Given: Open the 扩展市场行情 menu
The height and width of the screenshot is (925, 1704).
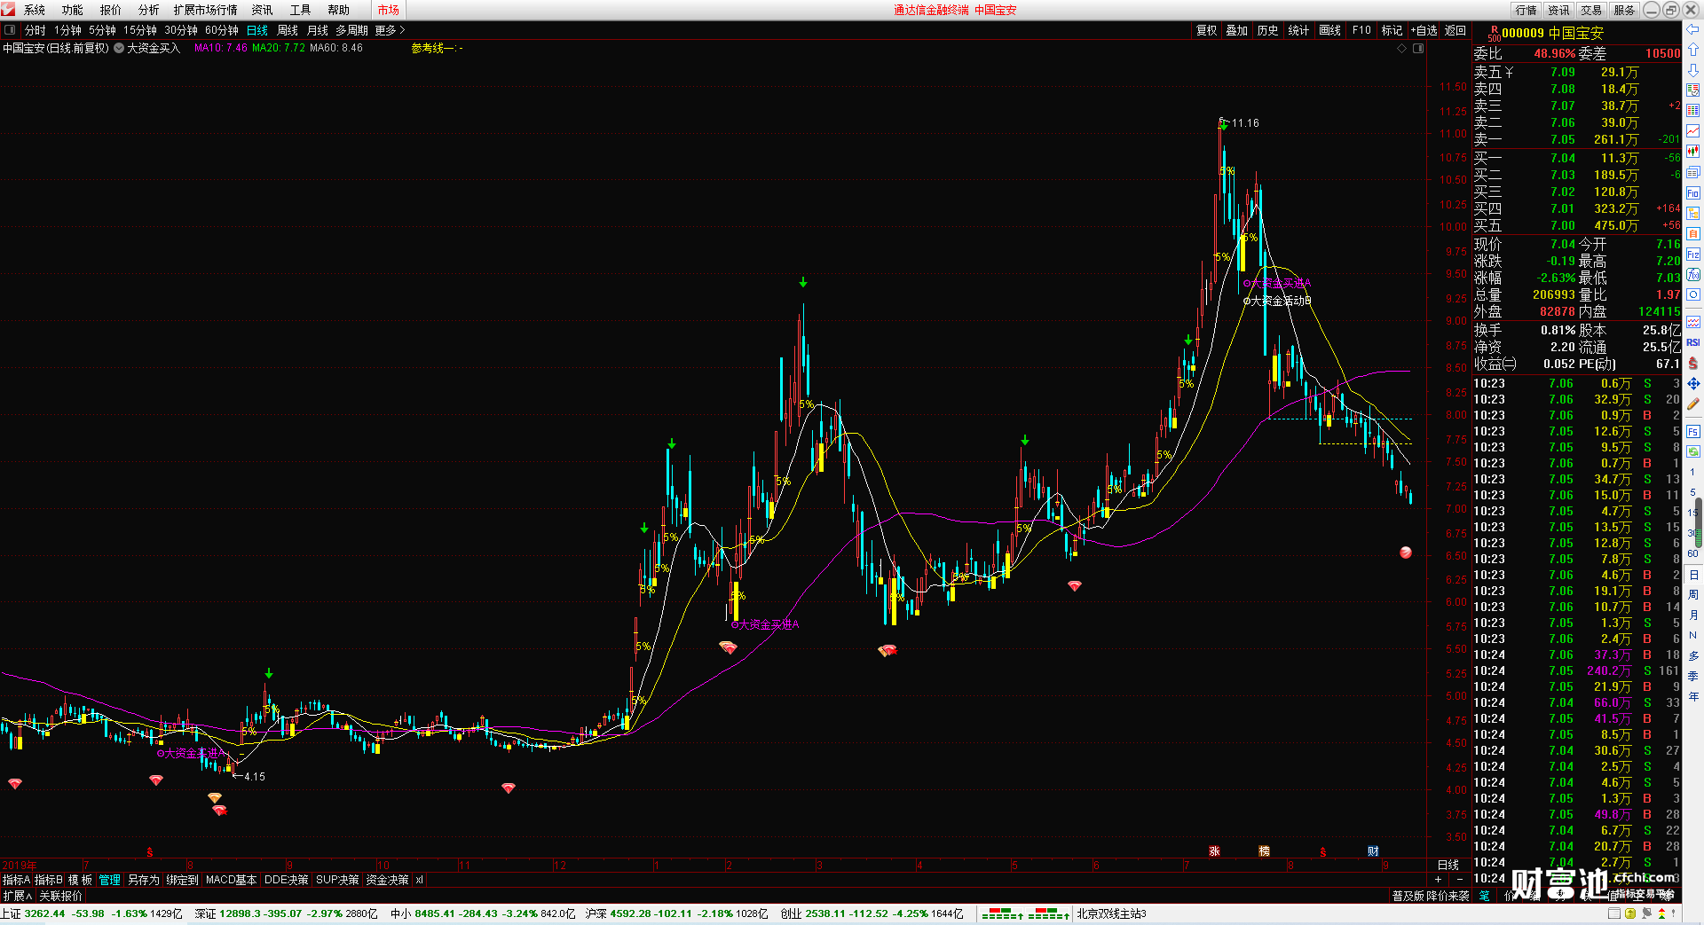Looking at the screenshot, I should (x=206, y=10).
